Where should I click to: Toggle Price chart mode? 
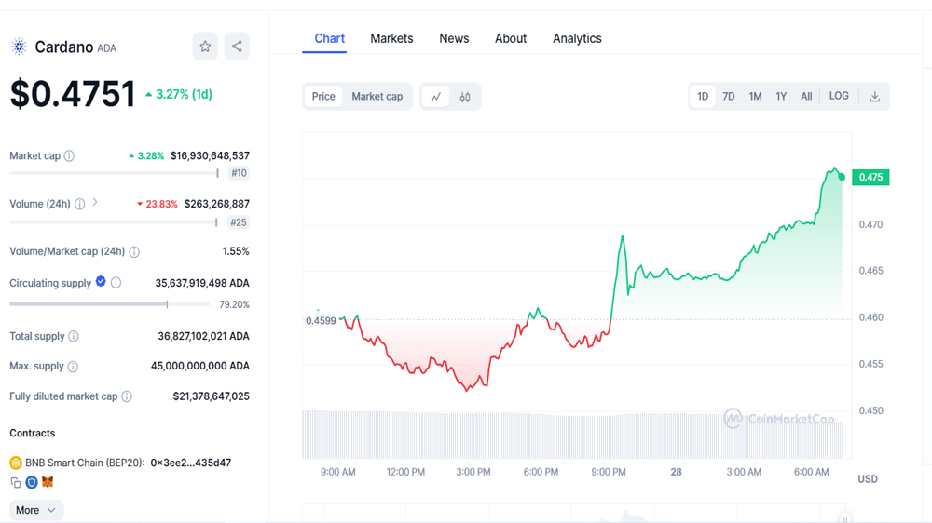(x=323, y=97)
